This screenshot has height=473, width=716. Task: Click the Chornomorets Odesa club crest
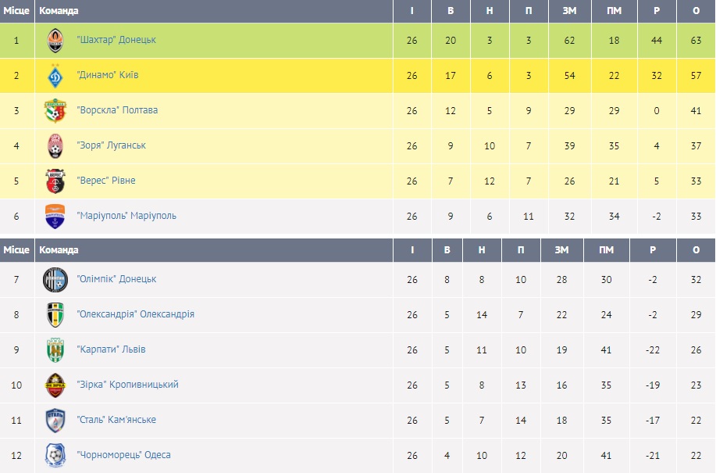tap(55, 455)
